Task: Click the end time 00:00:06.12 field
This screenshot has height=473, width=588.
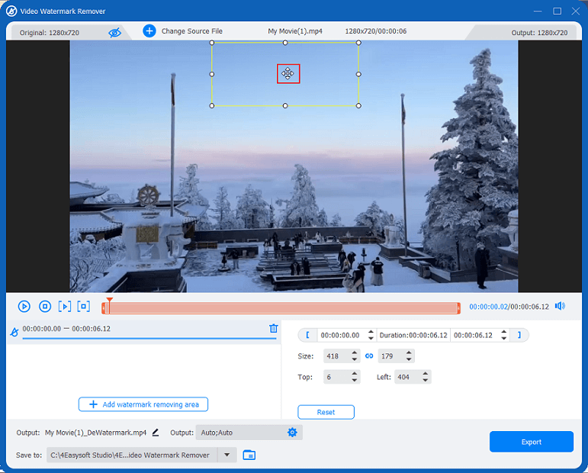Action: pyautogui.click(x=474, y=335)
